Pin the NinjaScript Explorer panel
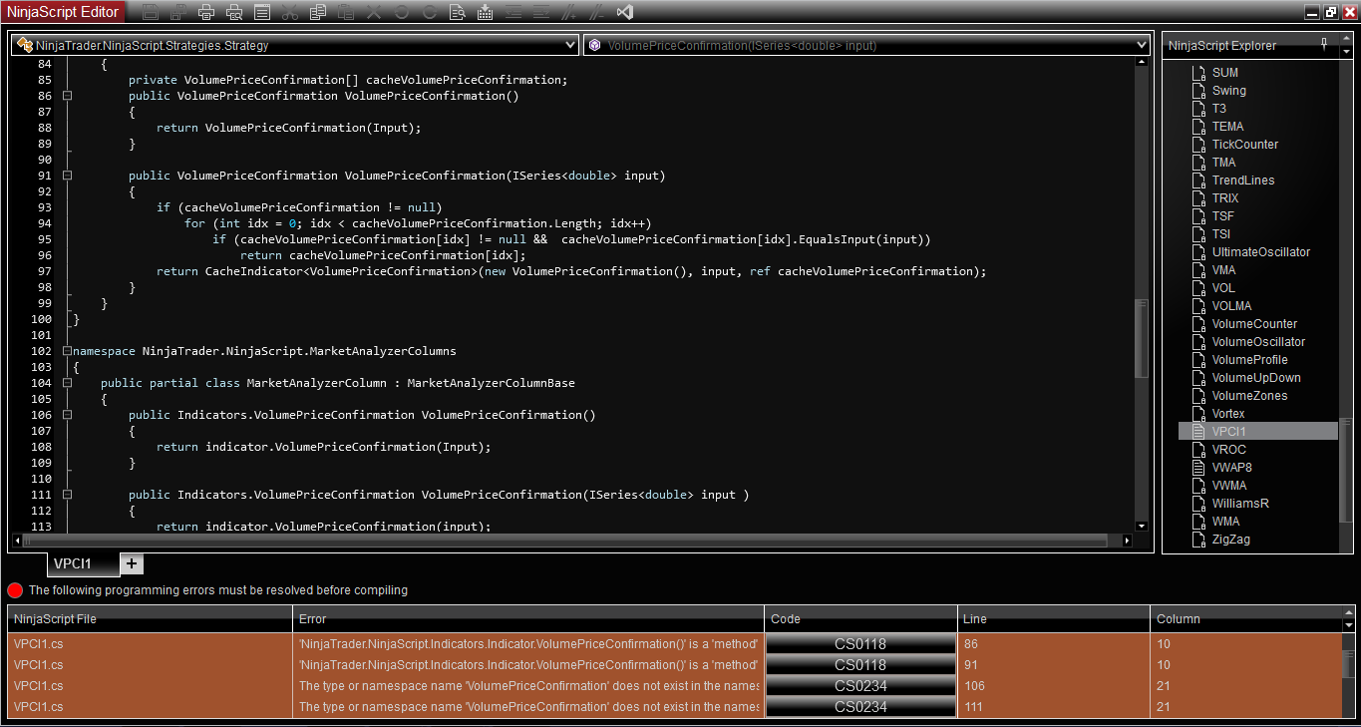The width and height of the screenshot is (1361, 727). [x=1324, y=44]
